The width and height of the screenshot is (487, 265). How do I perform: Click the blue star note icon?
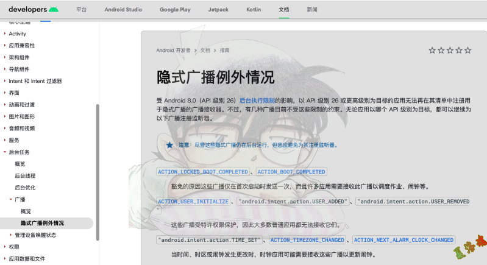tap(169, 145)
